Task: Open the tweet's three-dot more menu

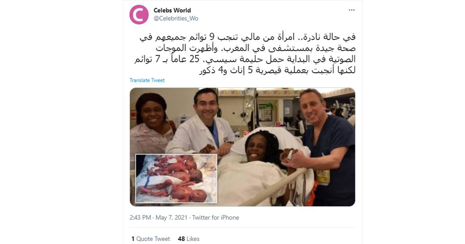Action: [x=351, y=10]
